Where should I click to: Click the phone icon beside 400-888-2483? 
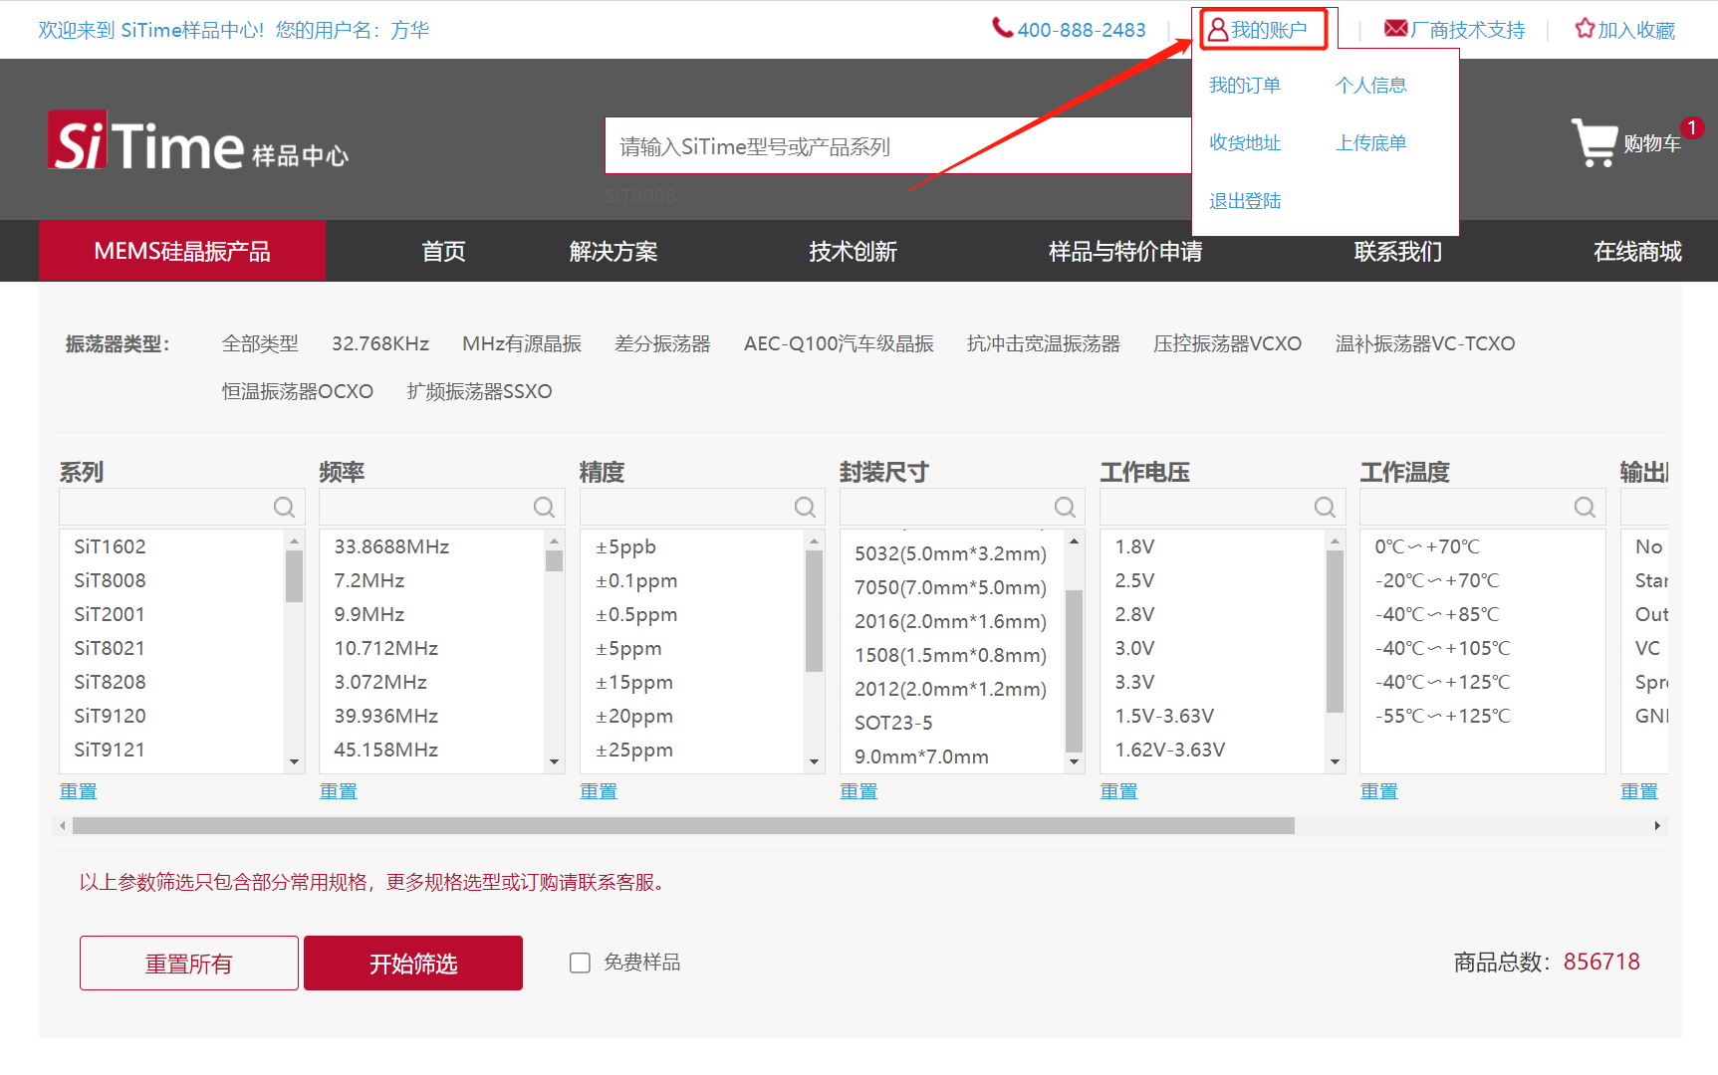click(1002, 28)
